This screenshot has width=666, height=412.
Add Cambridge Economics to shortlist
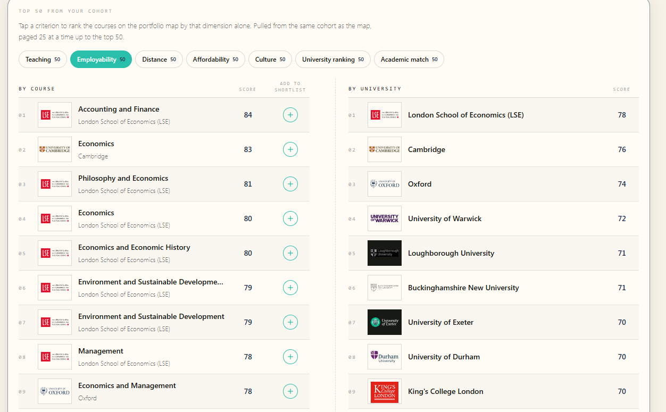290,149
